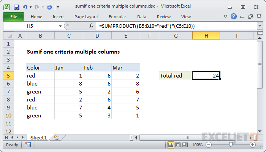Click the 'Mar' header cell

126,68
